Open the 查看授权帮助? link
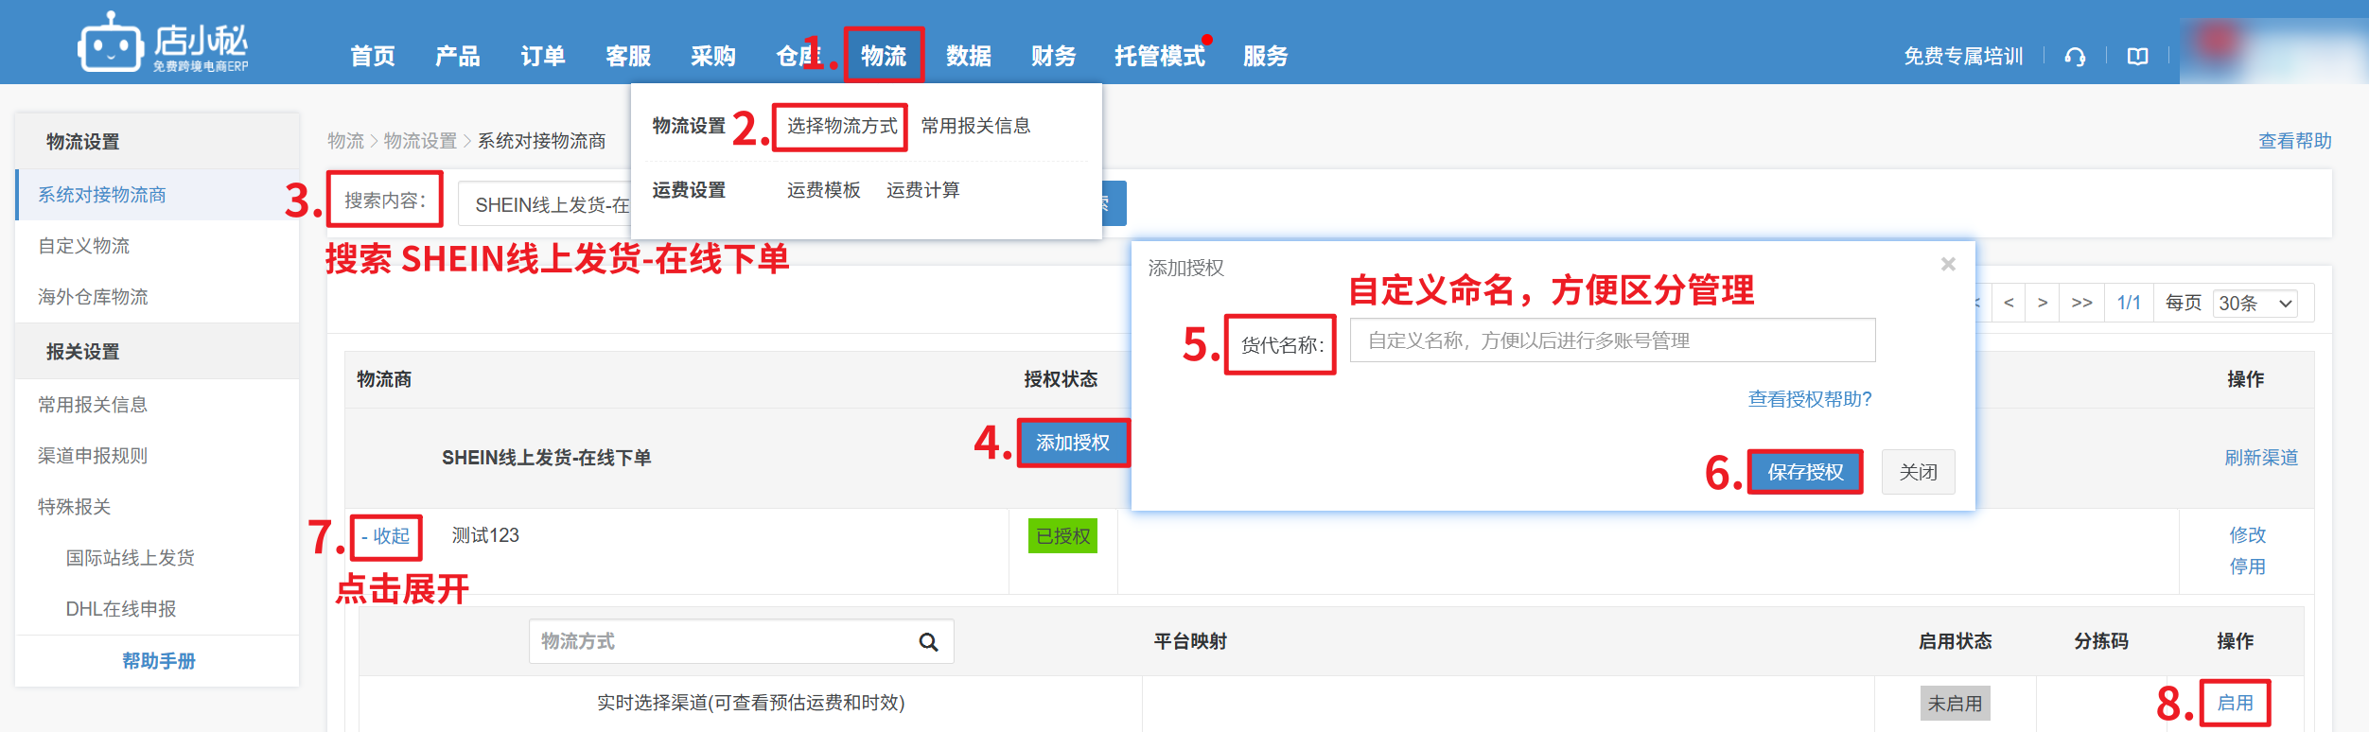2369x732 pixels. (1809, 399)
